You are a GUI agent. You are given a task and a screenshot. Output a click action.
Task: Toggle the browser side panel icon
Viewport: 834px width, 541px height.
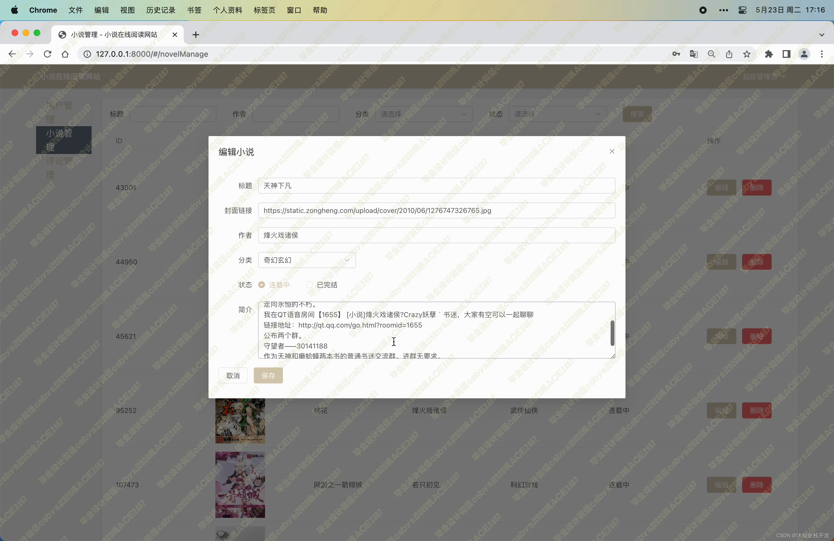pos(786,54)
